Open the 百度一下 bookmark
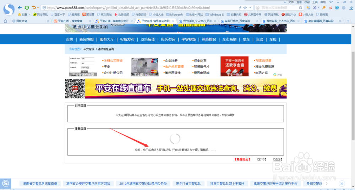This screenshot has width=355, height=190. pyautogui.click(x=58, y=15)
